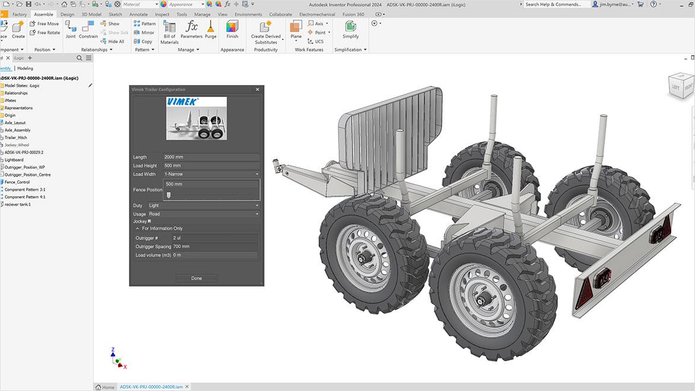
Task: Select Trailer_Hitch in the browser tree
Action: (15, 137)
